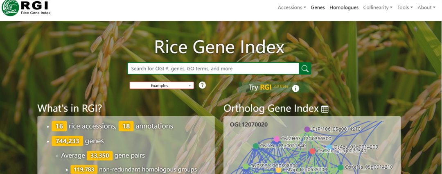Click the RGI 2.0 Beta info icon

295,88
